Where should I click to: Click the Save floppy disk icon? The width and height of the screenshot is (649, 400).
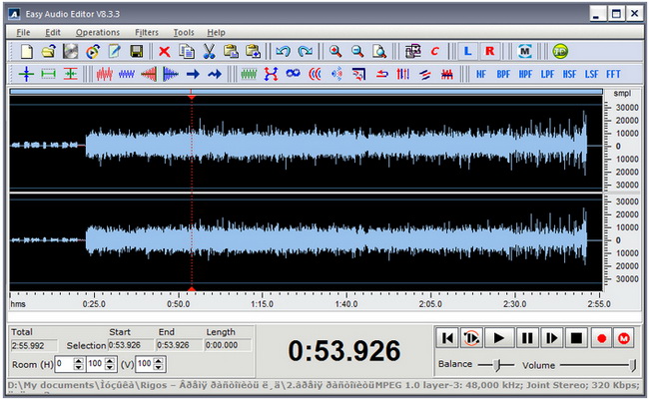click(136, 51)
